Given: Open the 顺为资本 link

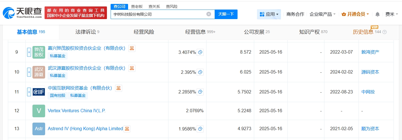Looking at the screenshot, I should 370,129.
